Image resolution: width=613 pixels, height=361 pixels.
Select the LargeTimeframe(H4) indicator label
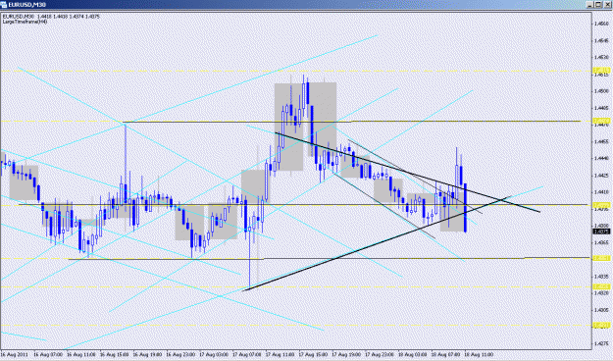point(26,22)
